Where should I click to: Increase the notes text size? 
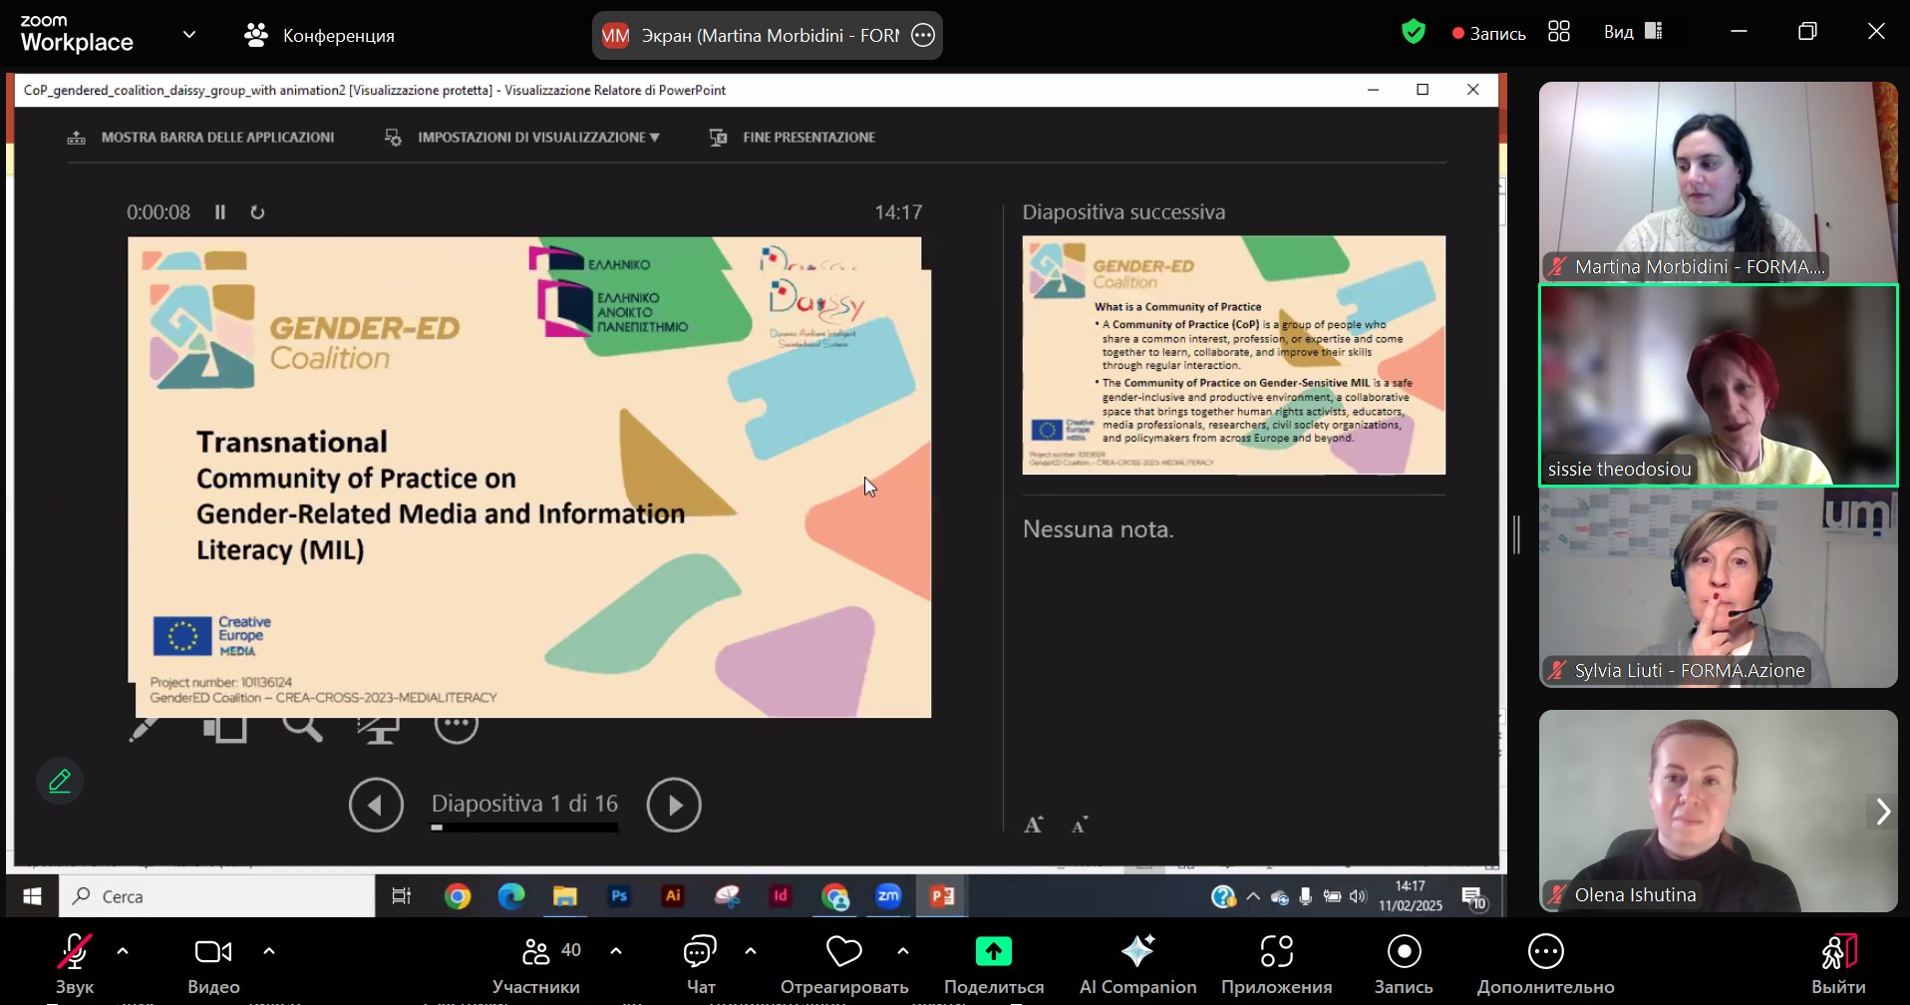[1034, 825]
